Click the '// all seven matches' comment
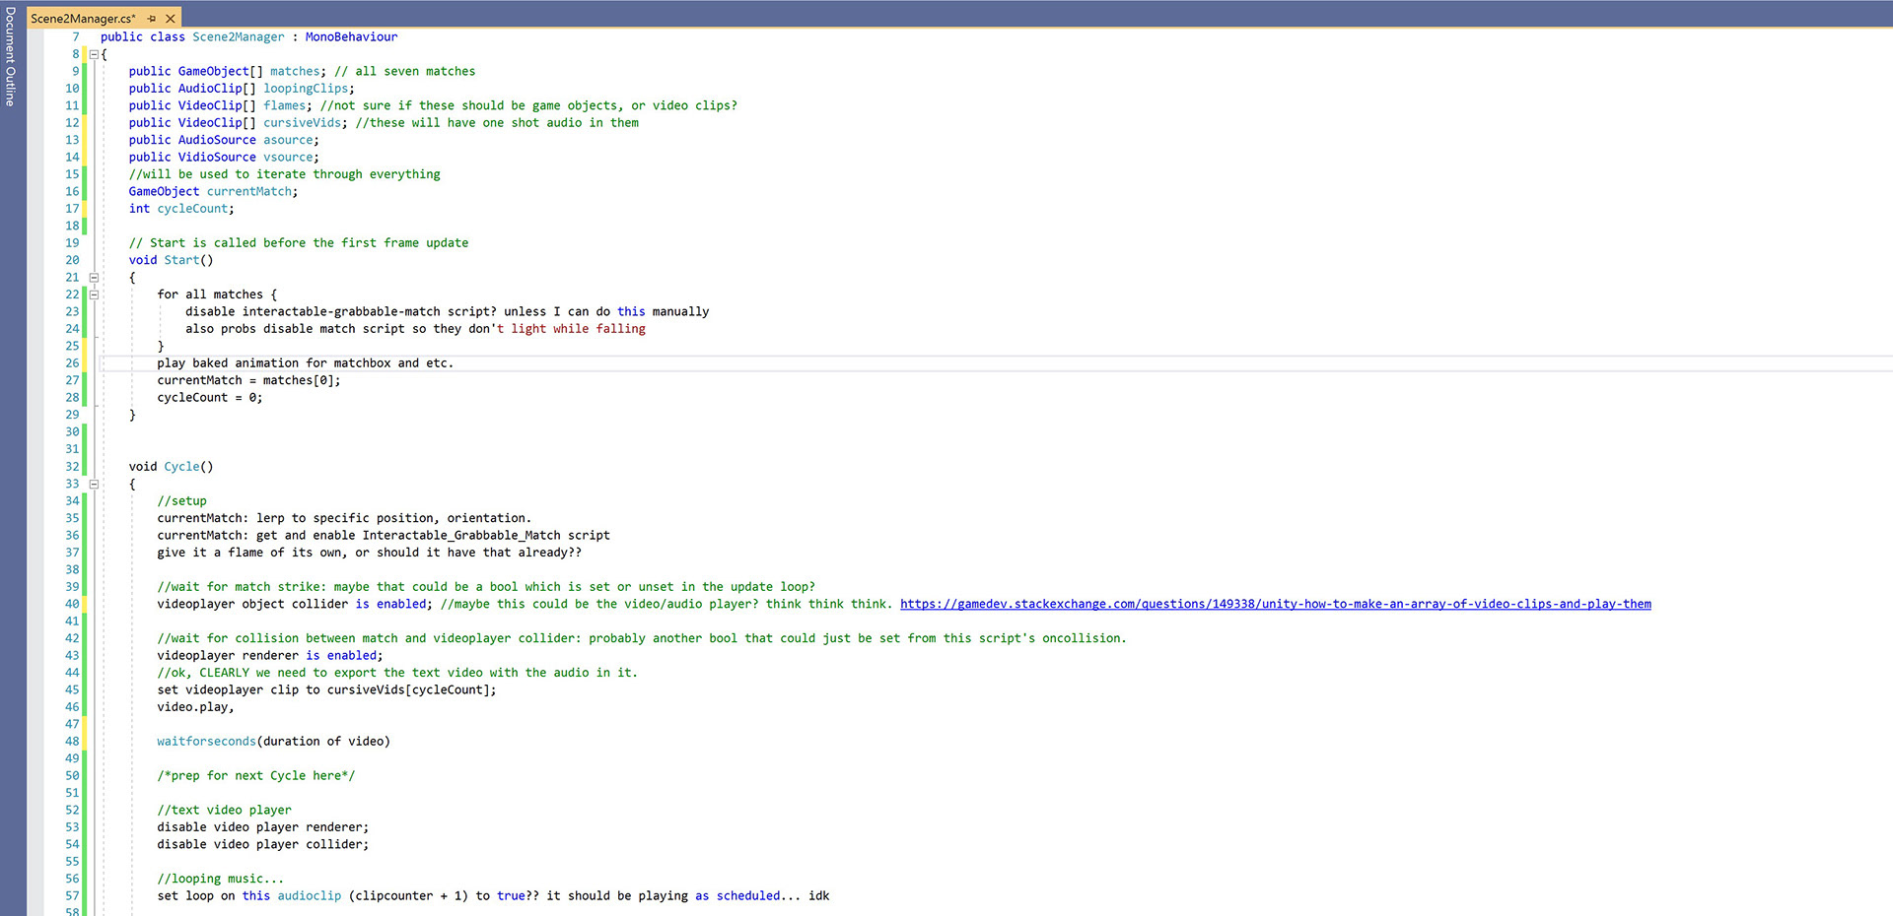The height and width of the screenshot is (916, 1893). pos(404,71)
